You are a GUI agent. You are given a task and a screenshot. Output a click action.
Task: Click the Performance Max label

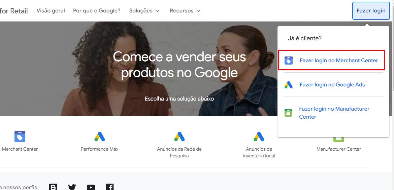click(x=99, y=149)
